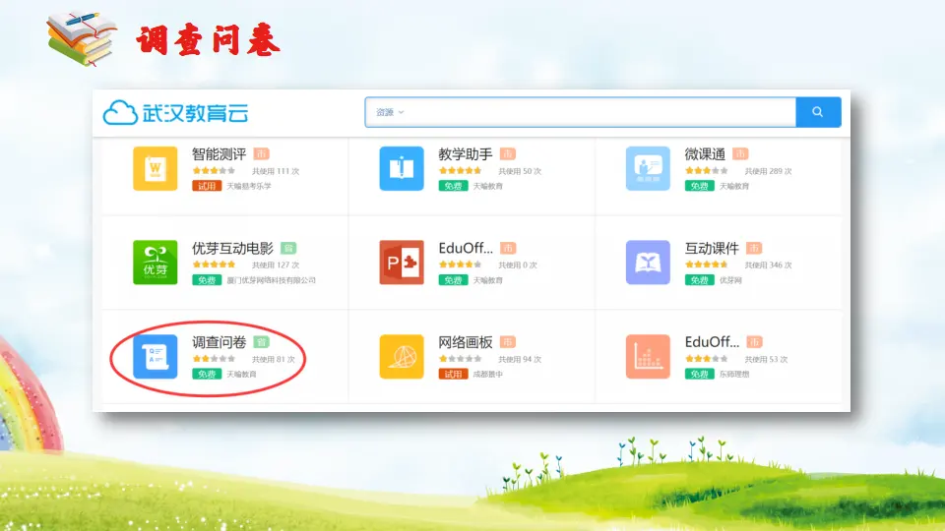Open the 调查问卷 blue app icon

click(x=156, y=356)
